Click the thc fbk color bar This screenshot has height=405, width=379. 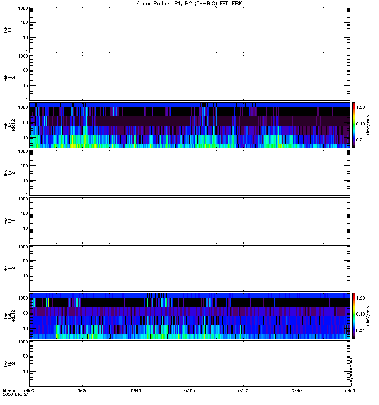point(354,315)
